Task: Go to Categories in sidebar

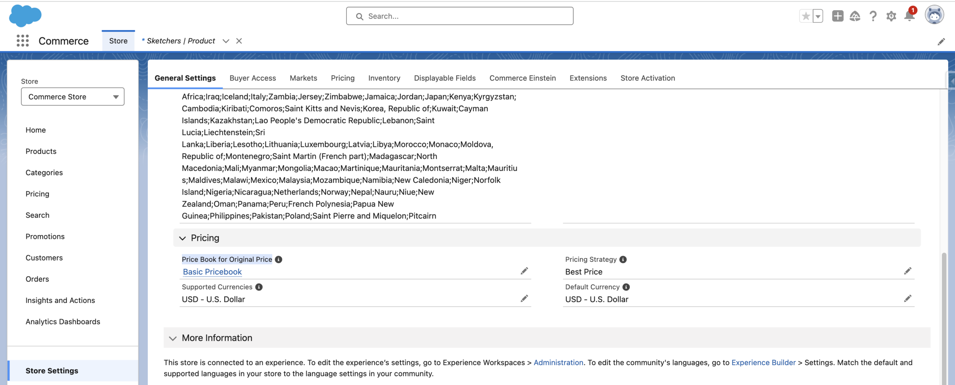Action: point(44,173)
